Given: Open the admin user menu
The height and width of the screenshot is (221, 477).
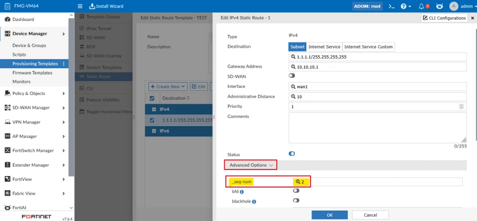Looking at the screenshot, I should 463,6.
